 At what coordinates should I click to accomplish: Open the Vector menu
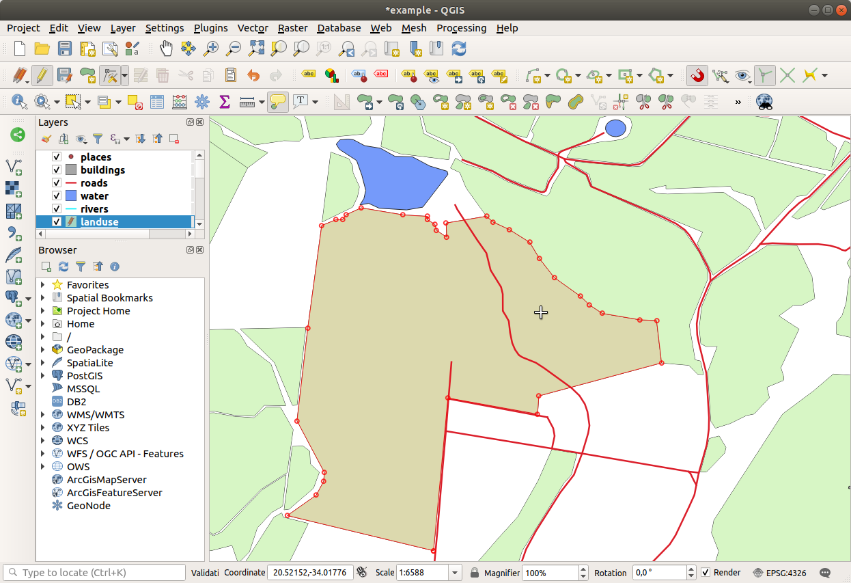(x=252, y=28)
